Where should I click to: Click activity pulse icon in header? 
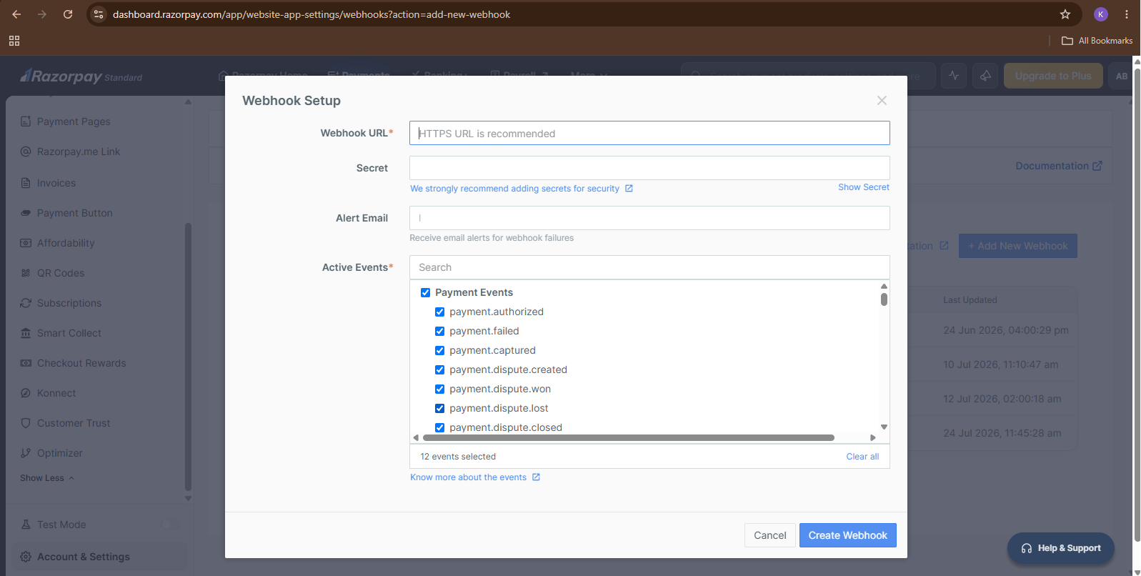(954, 76)
